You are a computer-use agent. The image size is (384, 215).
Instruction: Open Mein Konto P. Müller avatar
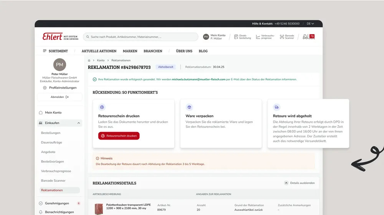[x=206, y=37]
